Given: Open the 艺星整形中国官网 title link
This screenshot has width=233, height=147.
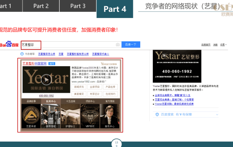Looking at the screenshot, I should coord(34,64).
